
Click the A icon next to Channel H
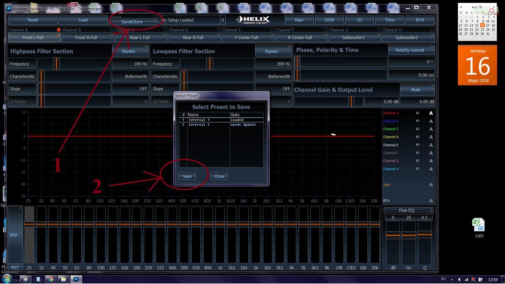click(x=431, y=169)
